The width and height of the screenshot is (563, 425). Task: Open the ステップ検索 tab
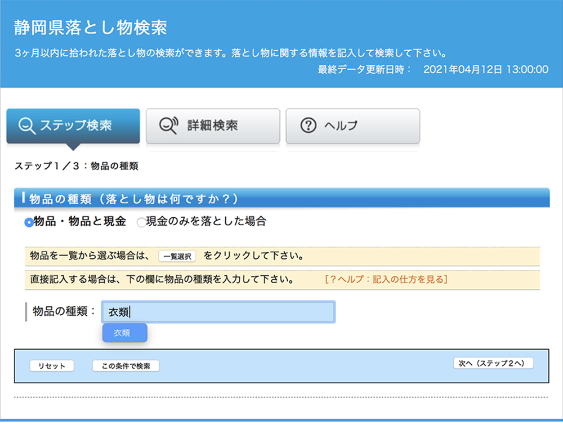73,126
